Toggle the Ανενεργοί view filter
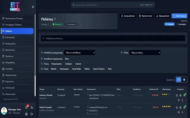This screenshot has width=190, height=118. (181, 24)
